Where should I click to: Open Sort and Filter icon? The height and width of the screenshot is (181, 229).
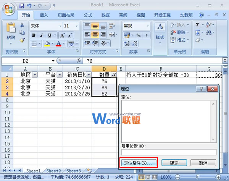pyautogui.click(x=208, y=25)
